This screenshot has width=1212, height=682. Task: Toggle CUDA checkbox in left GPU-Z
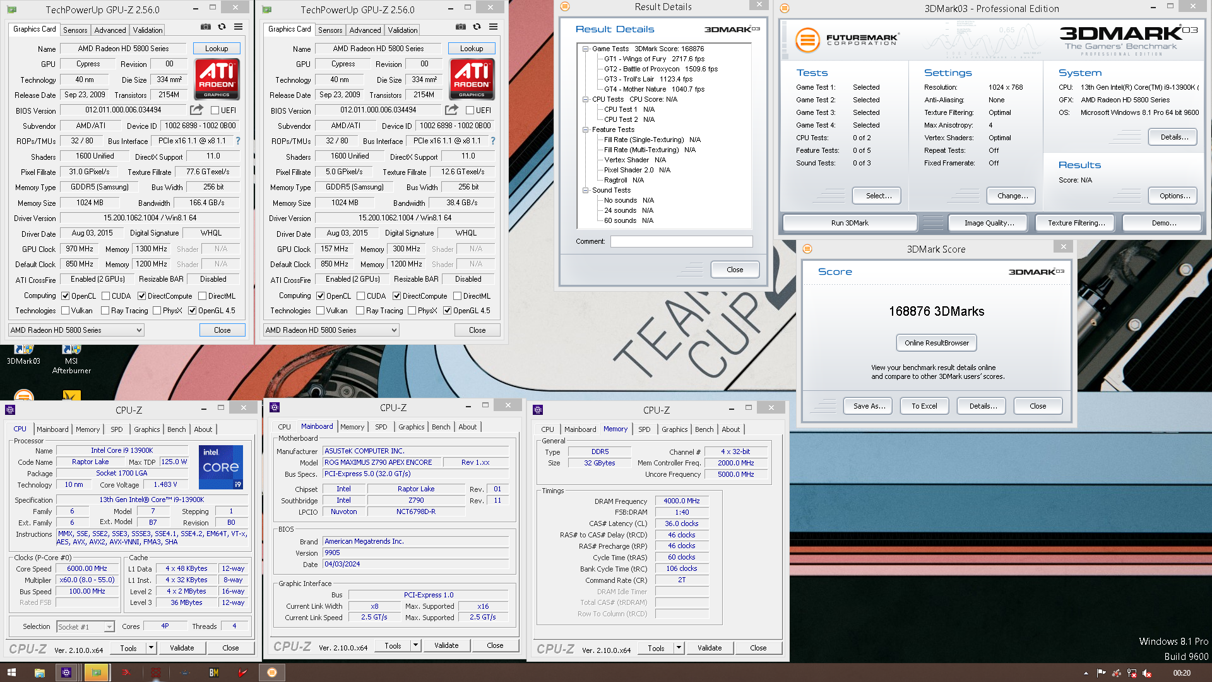coord(105,296)
